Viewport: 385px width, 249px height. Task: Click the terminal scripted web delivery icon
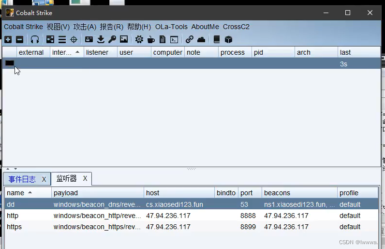pyautogui.click(x=174, y=39)
